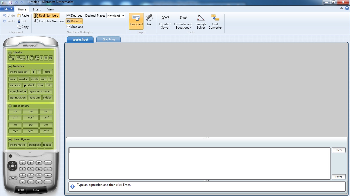This screenshot has height=196, width=350.
Task: Set angle unit to Degrees
Action: [74, 16]
